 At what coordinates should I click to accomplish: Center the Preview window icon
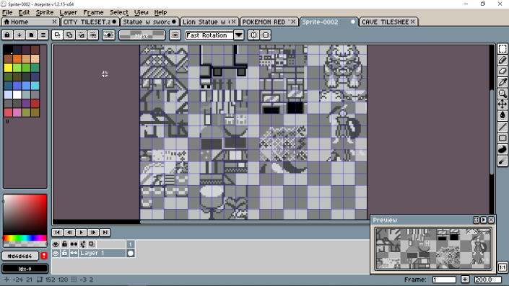coord(476,220)
